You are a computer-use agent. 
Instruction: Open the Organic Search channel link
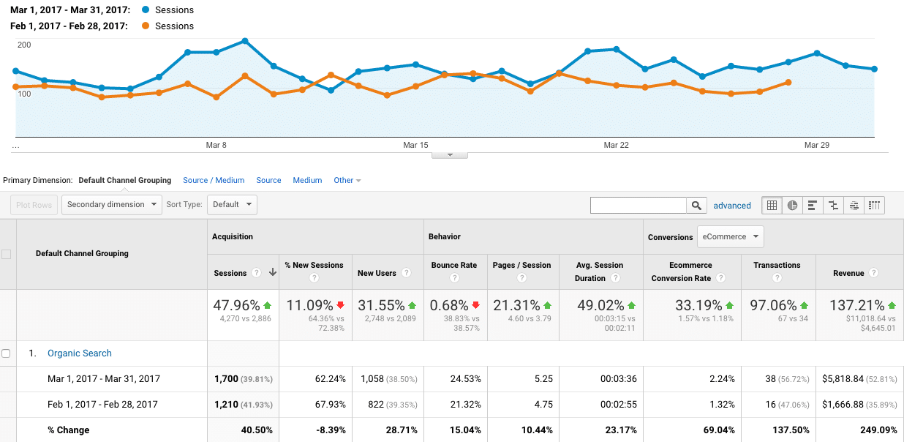(x=80, y=353)
